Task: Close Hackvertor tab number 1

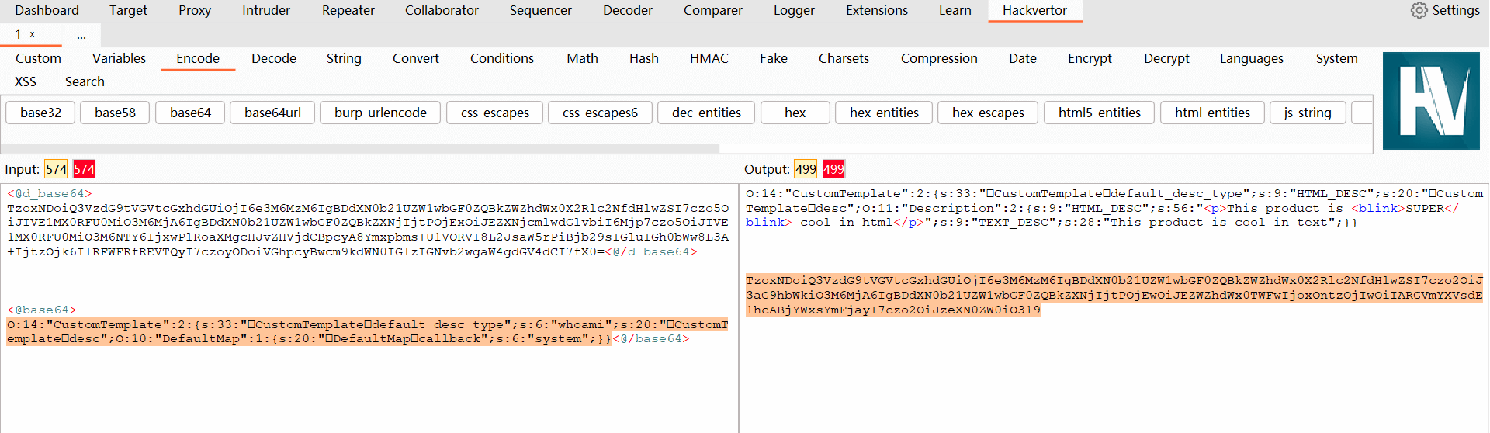Action: pos(33,34)
